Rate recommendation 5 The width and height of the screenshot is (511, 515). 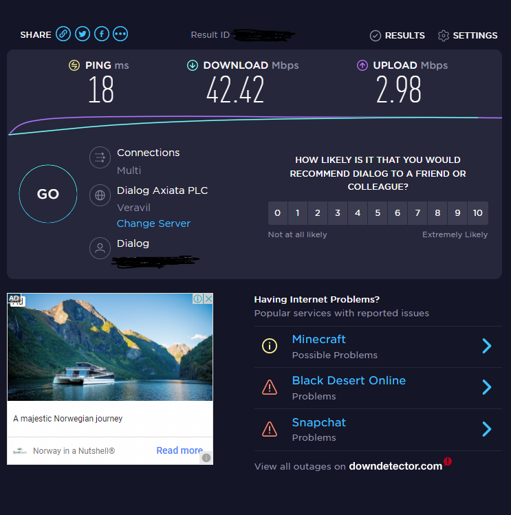tap(378, 213)
